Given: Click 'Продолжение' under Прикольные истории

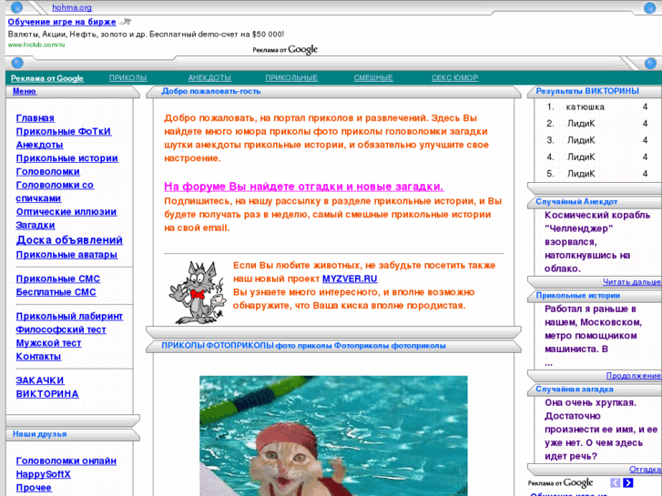Looking at the screenshot, I should pos(633,376).
